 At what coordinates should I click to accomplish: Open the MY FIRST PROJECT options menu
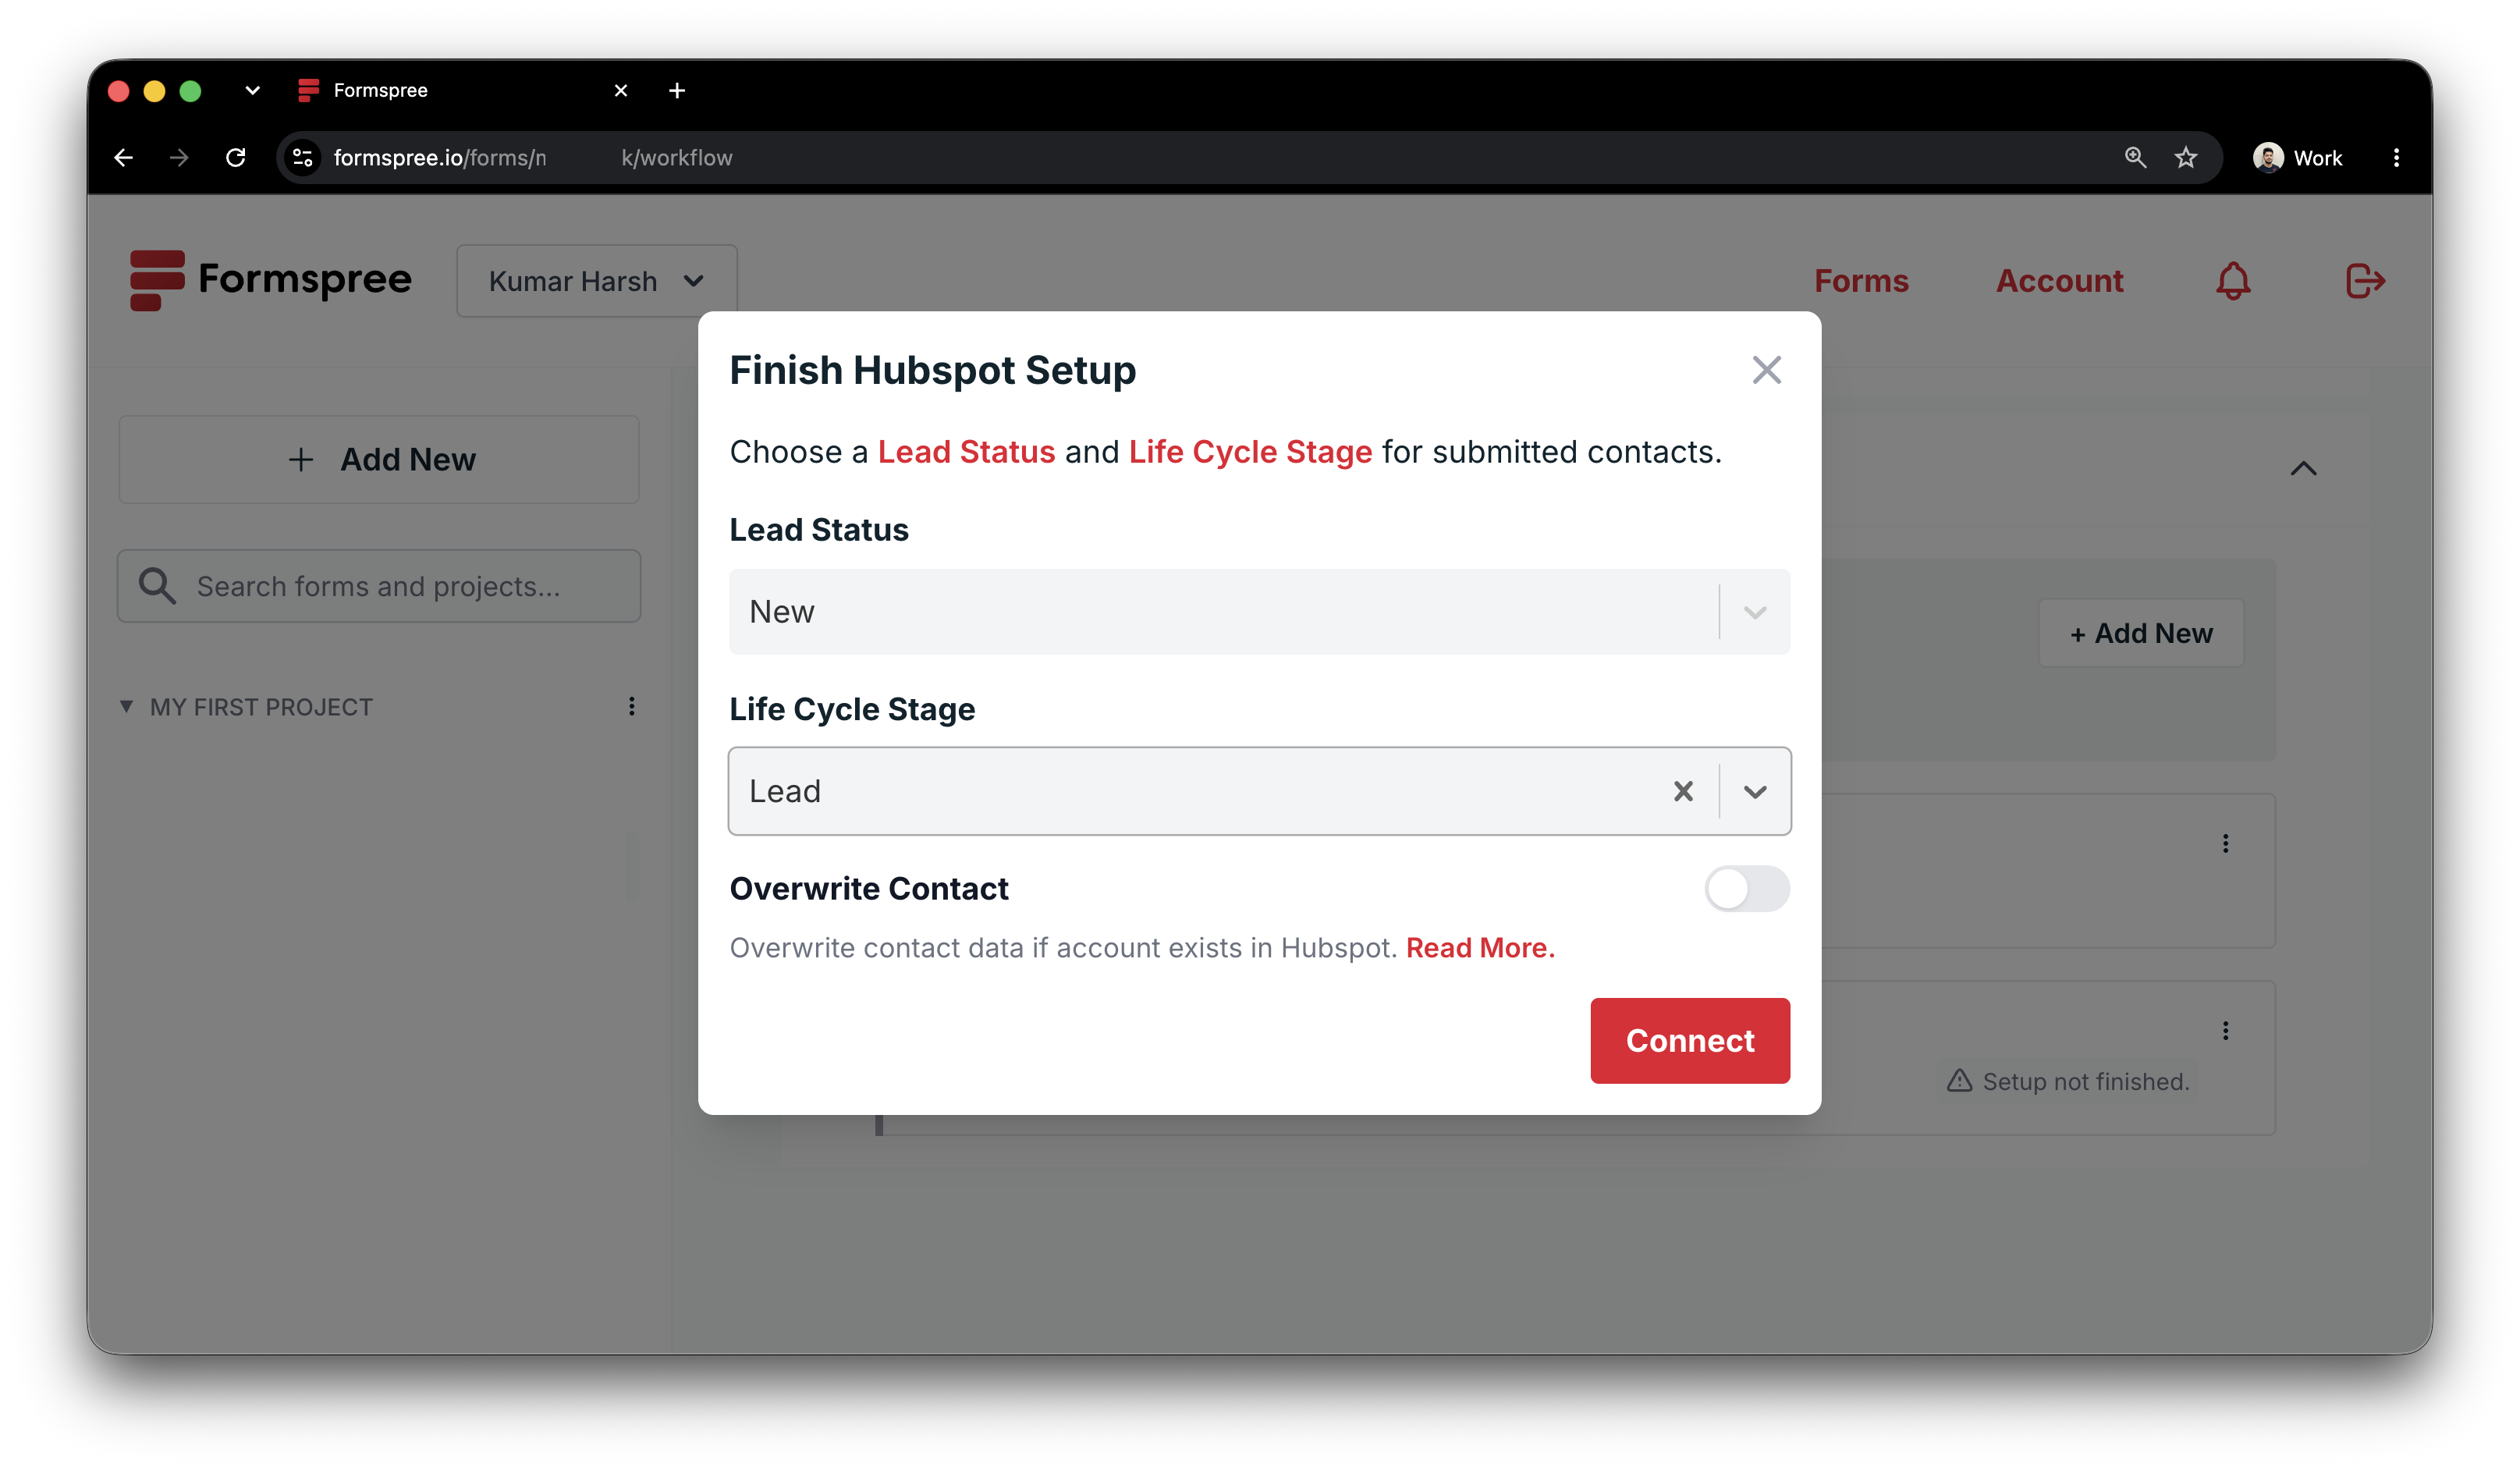point(632,707)
